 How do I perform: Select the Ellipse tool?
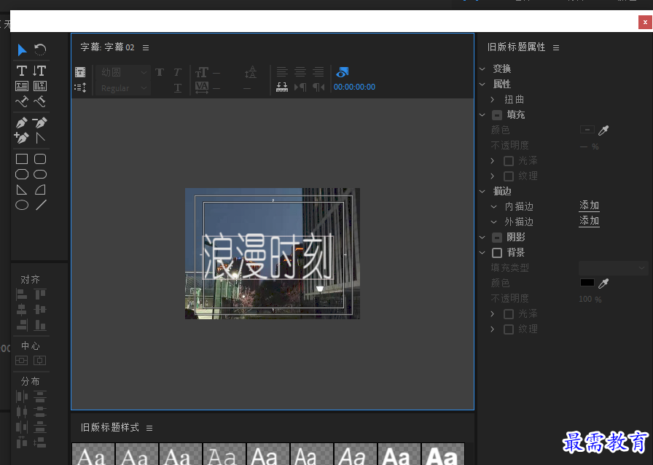point(22,205)
